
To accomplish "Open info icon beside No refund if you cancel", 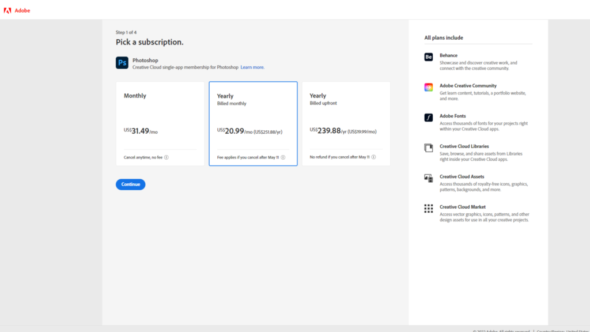I will click(373, 157).
